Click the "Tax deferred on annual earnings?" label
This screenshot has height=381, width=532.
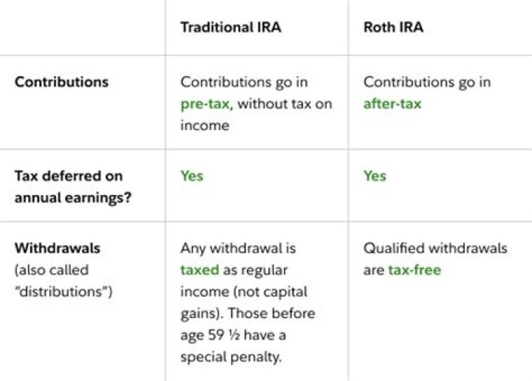69,187
